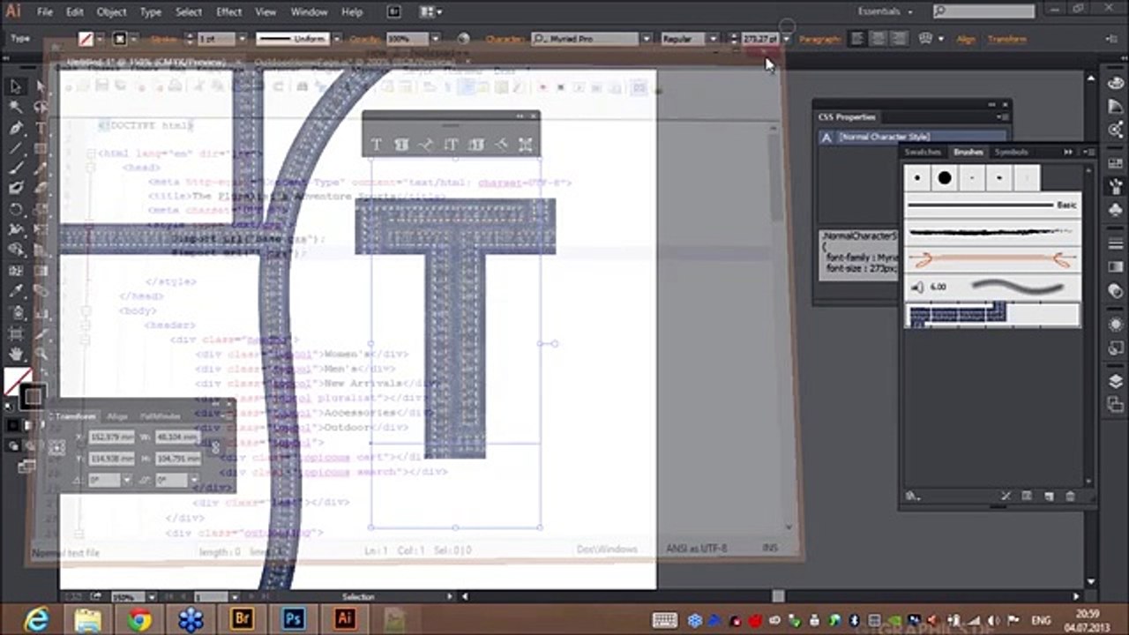Select the Selection tool arrow

click(16, 86)
